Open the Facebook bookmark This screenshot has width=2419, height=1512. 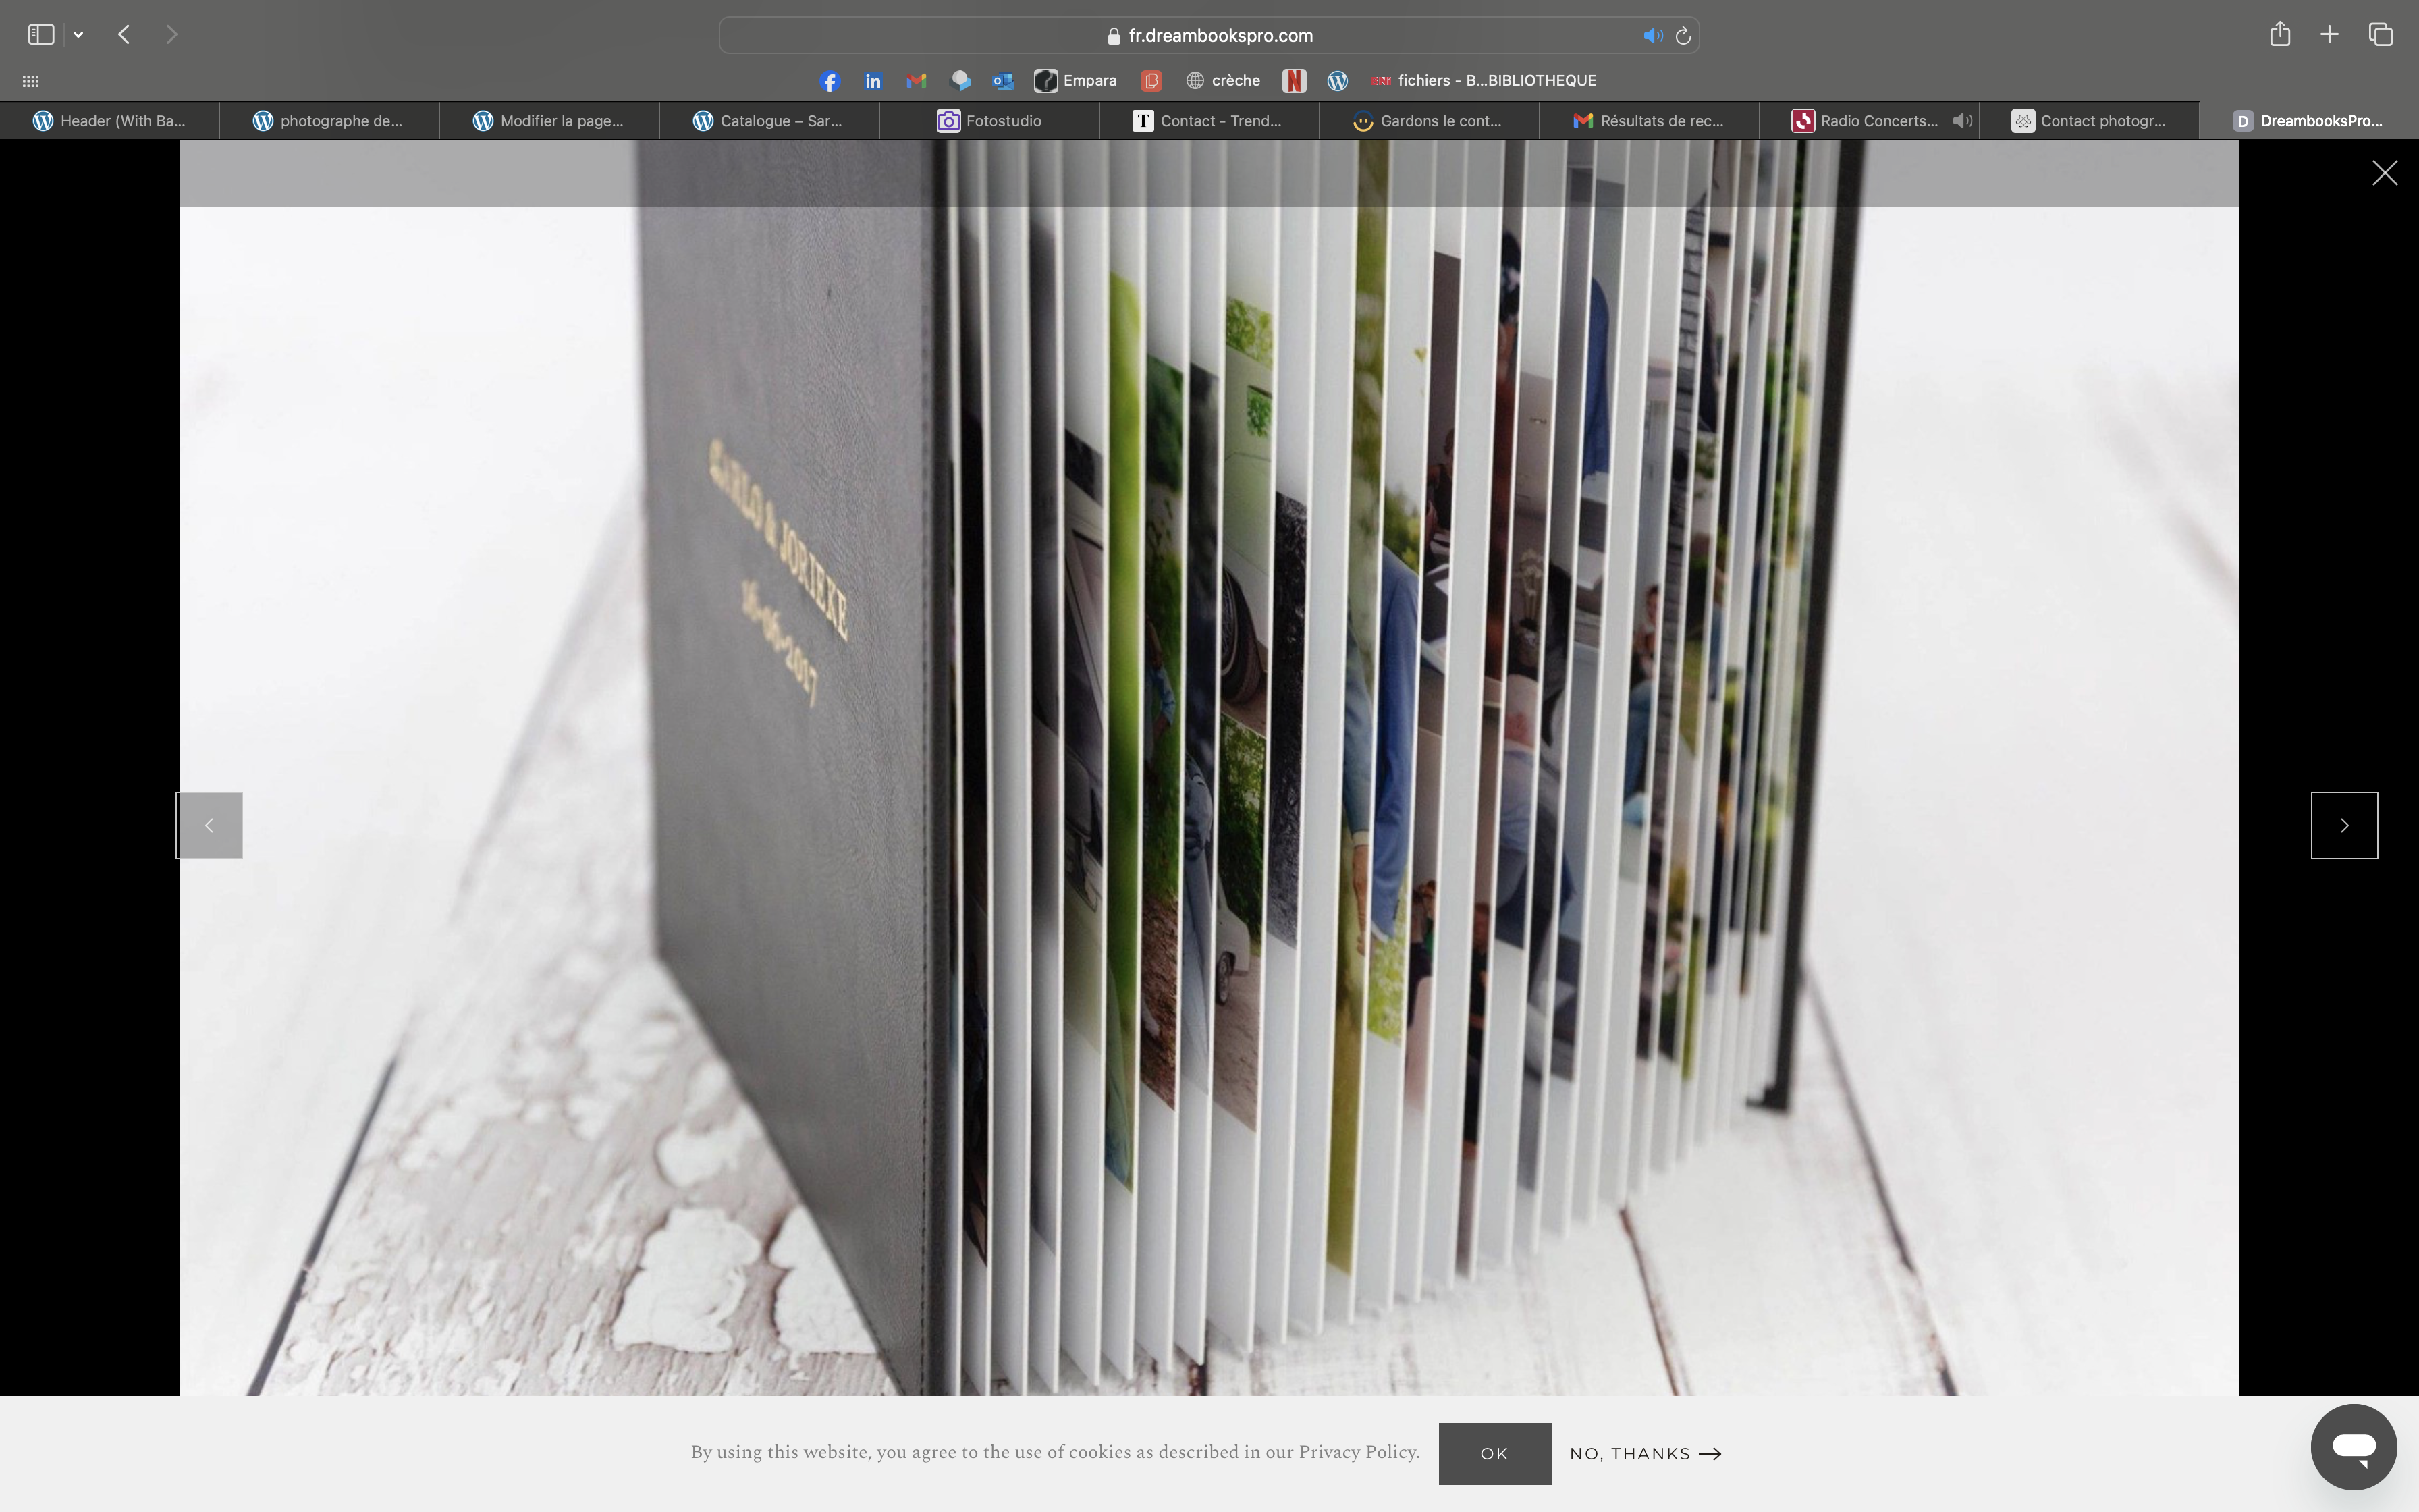830,81
